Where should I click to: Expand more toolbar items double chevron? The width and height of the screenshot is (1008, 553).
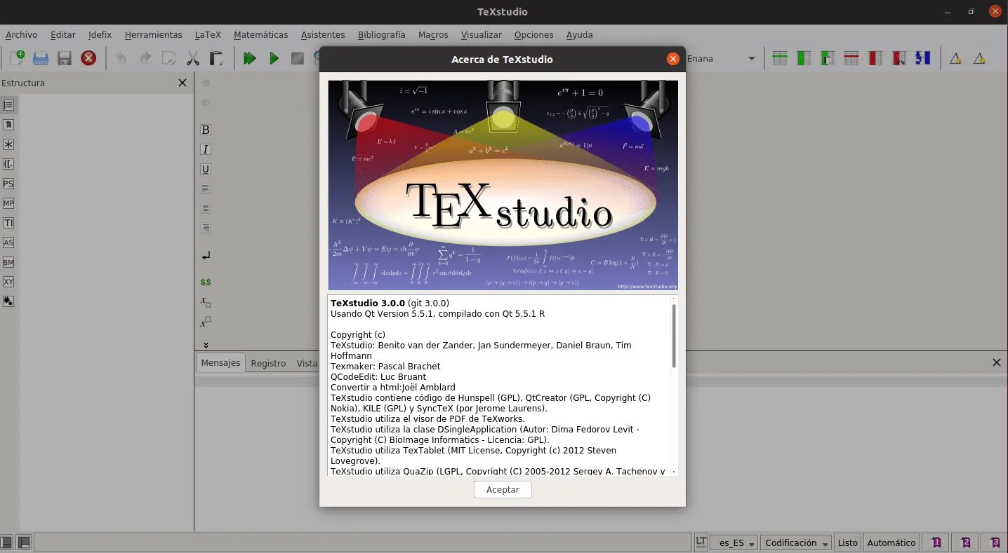(x=206, y=345)
